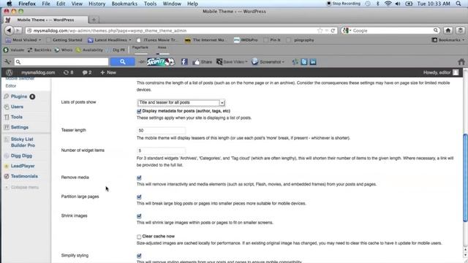Bookmark this page with the star icon
The image size is (468, 263).
coord(320,31)
